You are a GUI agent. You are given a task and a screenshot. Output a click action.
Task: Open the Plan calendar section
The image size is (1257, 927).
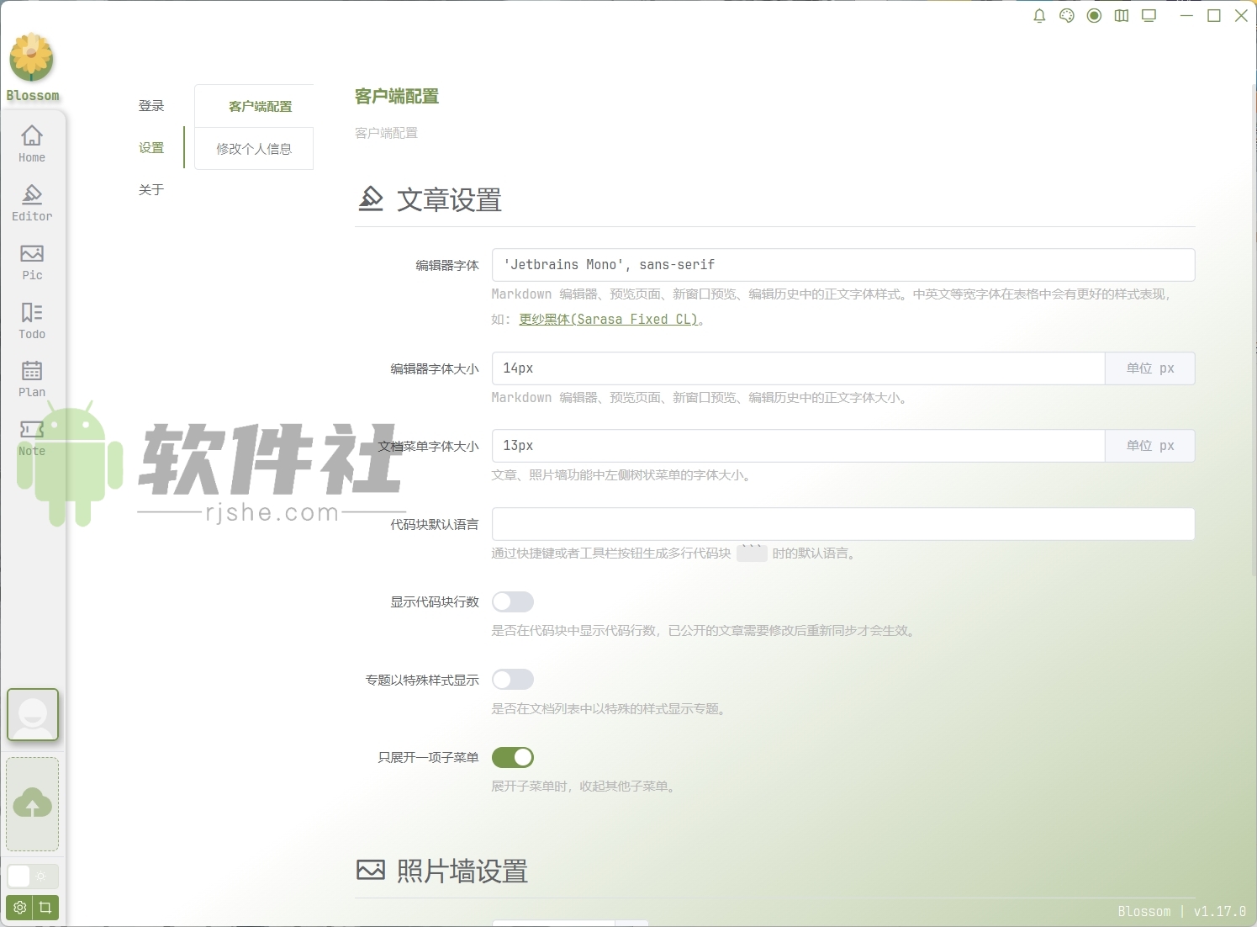(x=31, y=377)
